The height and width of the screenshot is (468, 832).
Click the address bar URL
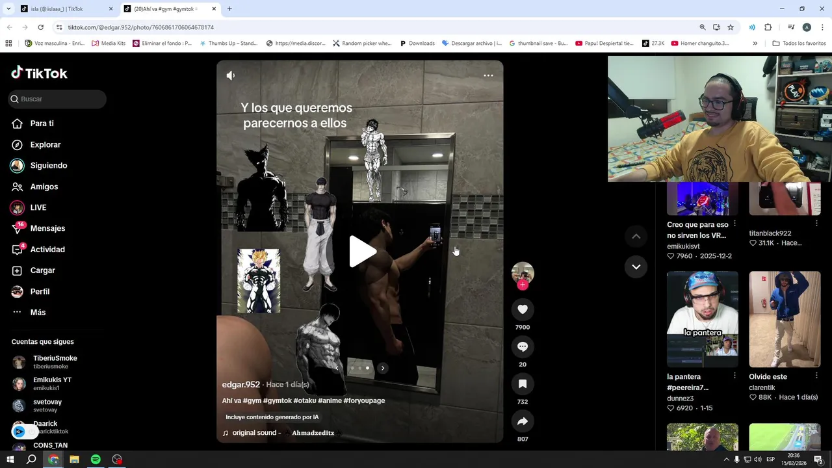141,27
